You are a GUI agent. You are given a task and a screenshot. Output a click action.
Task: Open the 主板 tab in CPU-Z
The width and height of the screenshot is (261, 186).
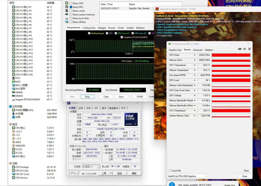(80, 108)
